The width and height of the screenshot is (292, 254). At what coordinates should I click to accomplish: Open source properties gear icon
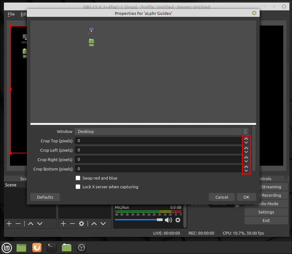[x=81, y=224]
